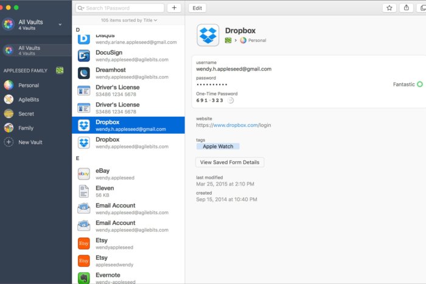Image resolution: width=426 pixels, height=284 pixels.
Task: Click the large Dropbox logo in details
Action: (208, 35)
